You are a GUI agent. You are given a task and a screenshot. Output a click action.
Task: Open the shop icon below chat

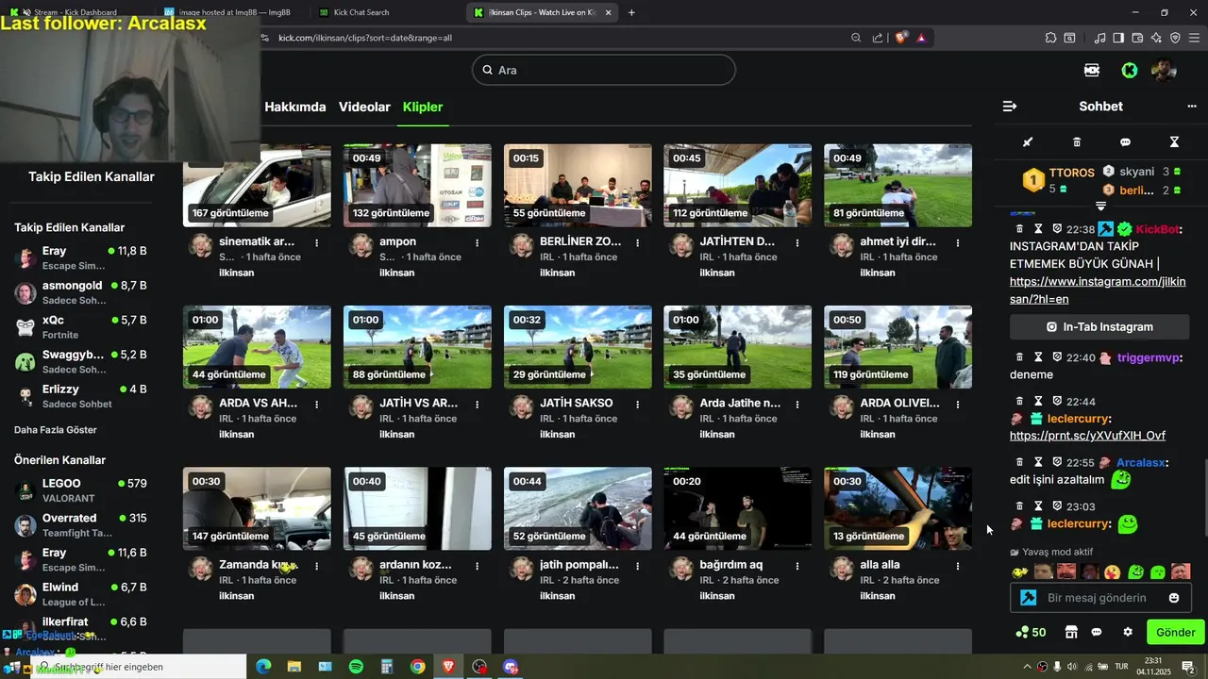pos(1071,632)
